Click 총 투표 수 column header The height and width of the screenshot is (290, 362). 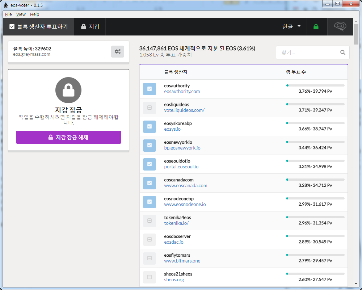point(296,72)
